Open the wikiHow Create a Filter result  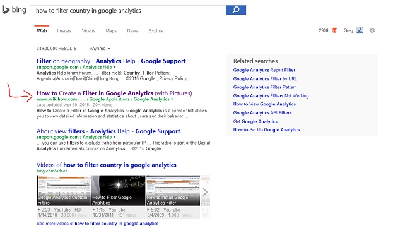tap(114, 93)
